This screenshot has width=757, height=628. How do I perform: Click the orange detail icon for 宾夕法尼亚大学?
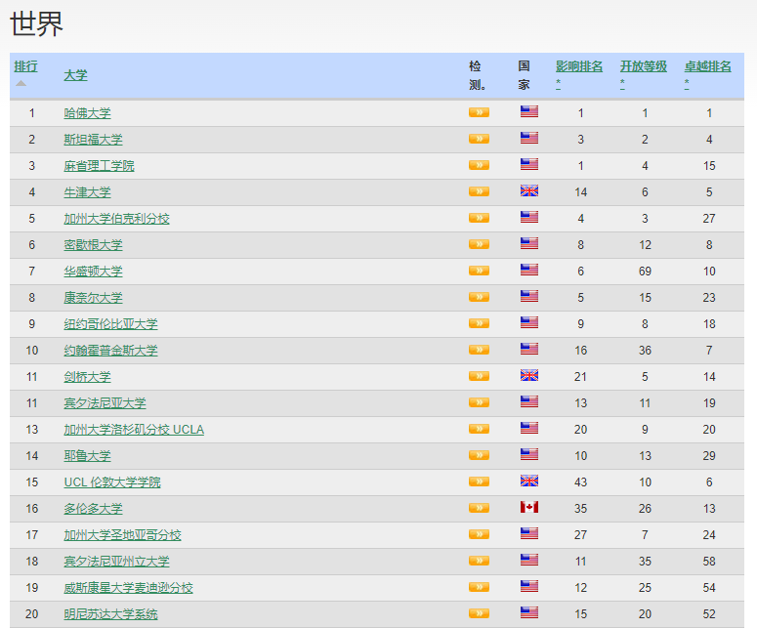[479, 402]
